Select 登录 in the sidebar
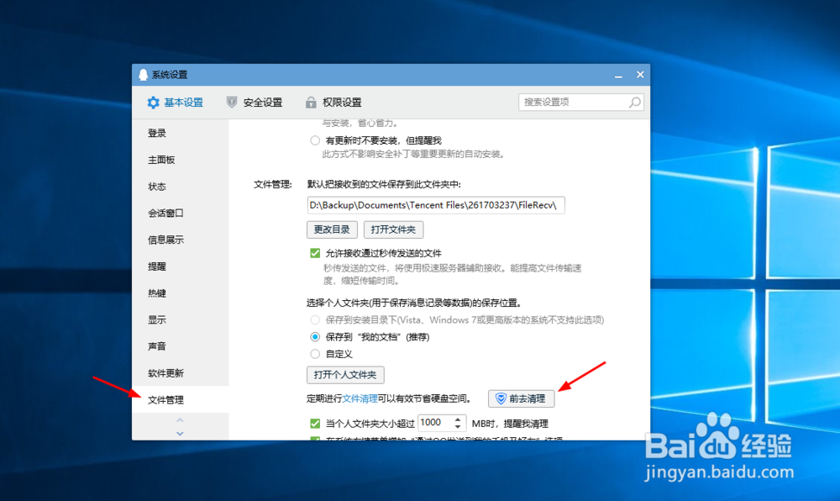 point(181,133)
